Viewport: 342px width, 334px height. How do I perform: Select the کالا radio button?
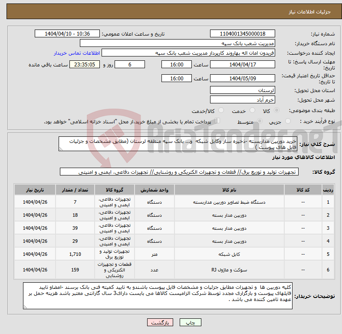276,110
